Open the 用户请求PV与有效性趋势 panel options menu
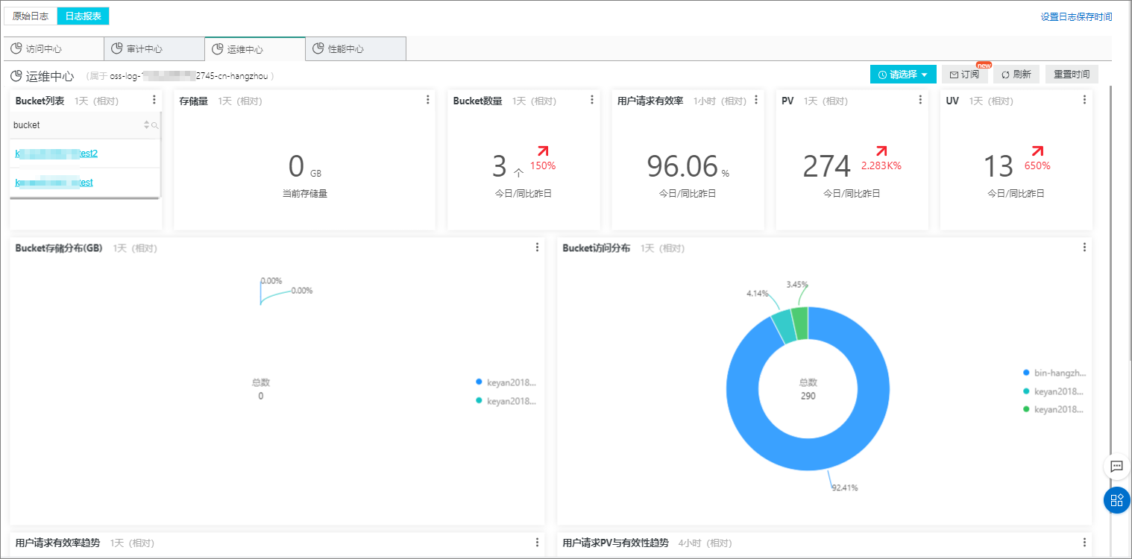 [1084, 543]
